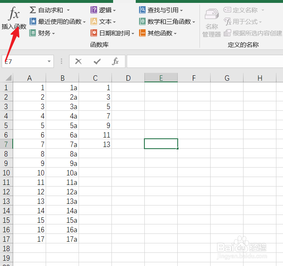
Task: Click the AutoSum sigma icon
Action: click(32, 10)
